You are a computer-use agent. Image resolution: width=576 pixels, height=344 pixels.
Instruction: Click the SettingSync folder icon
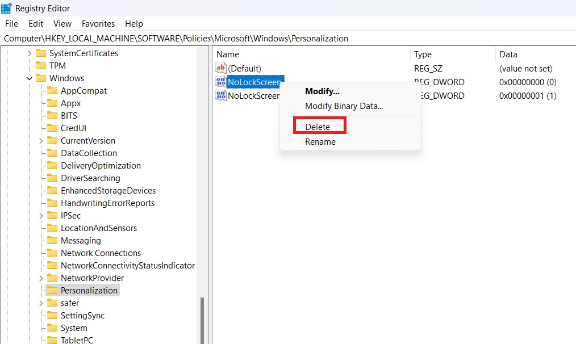52,315
